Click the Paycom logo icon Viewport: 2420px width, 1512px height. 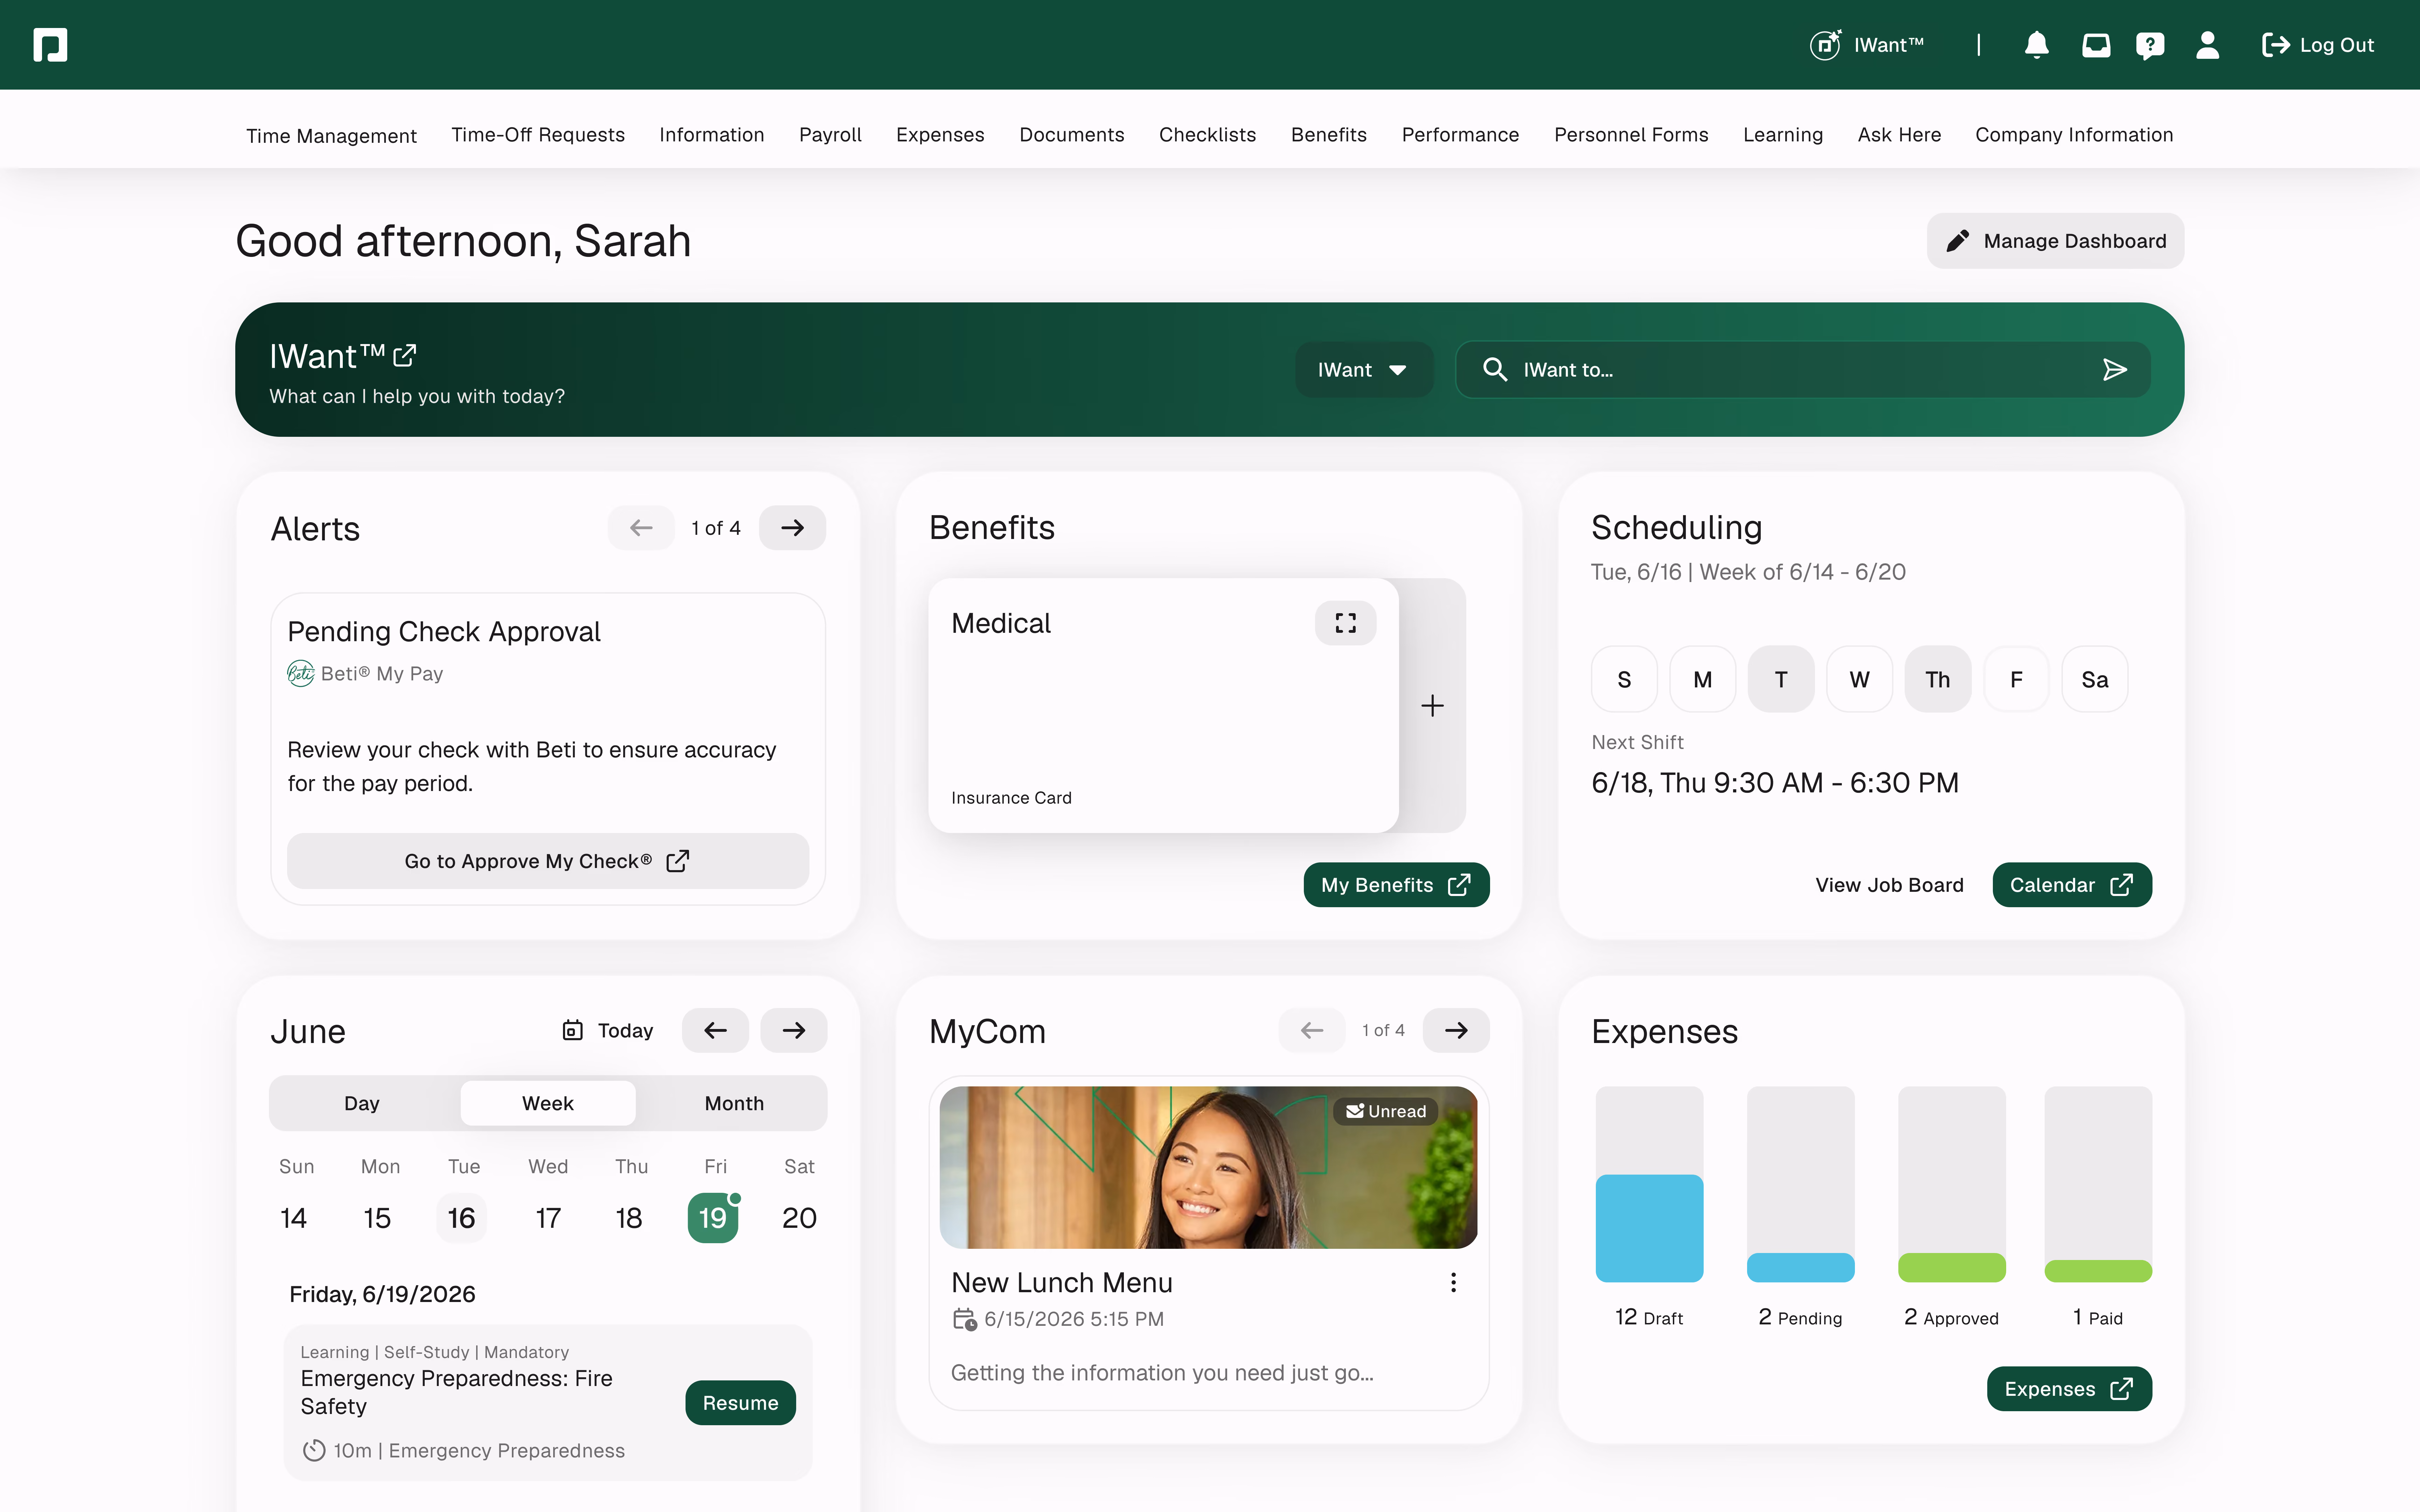(50, 45)
